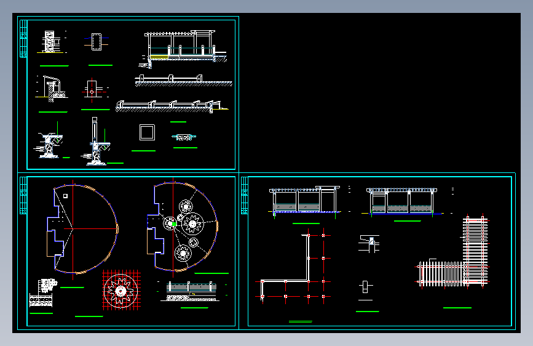Click the title block strip of bottom-right sheet
The width and height of the screenshot is (533, 346).
[x=245, y=196]
